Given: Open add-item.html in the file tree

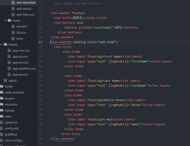Looking at the screenshot, I should 26,2.
